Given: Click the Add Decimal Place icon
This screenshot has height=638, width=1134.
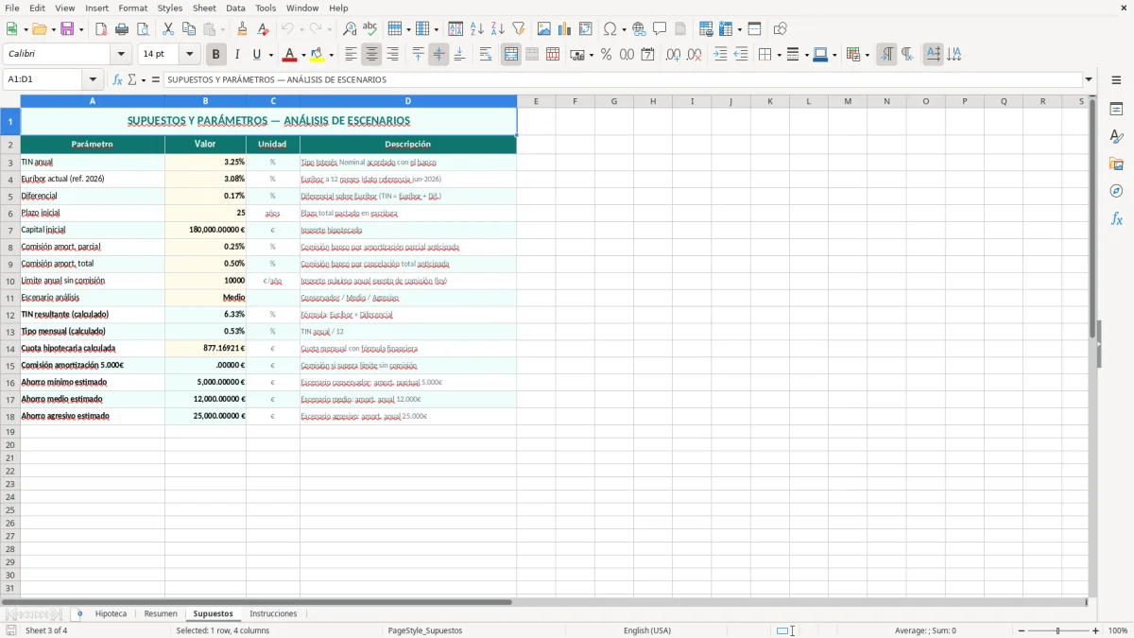Looking at the screenshot, I should point(673,55).
